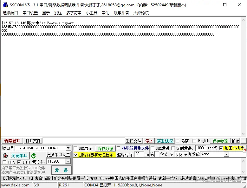The width and height of the screenshot is (247, 188).
Task: Click the send area scroll up arrow
Action: pos(244,161)
